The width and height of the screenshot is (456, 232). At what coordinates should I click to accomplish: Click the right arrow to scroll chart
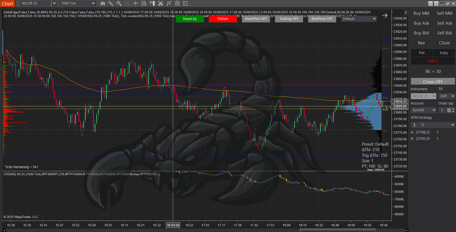coord(385,15)
